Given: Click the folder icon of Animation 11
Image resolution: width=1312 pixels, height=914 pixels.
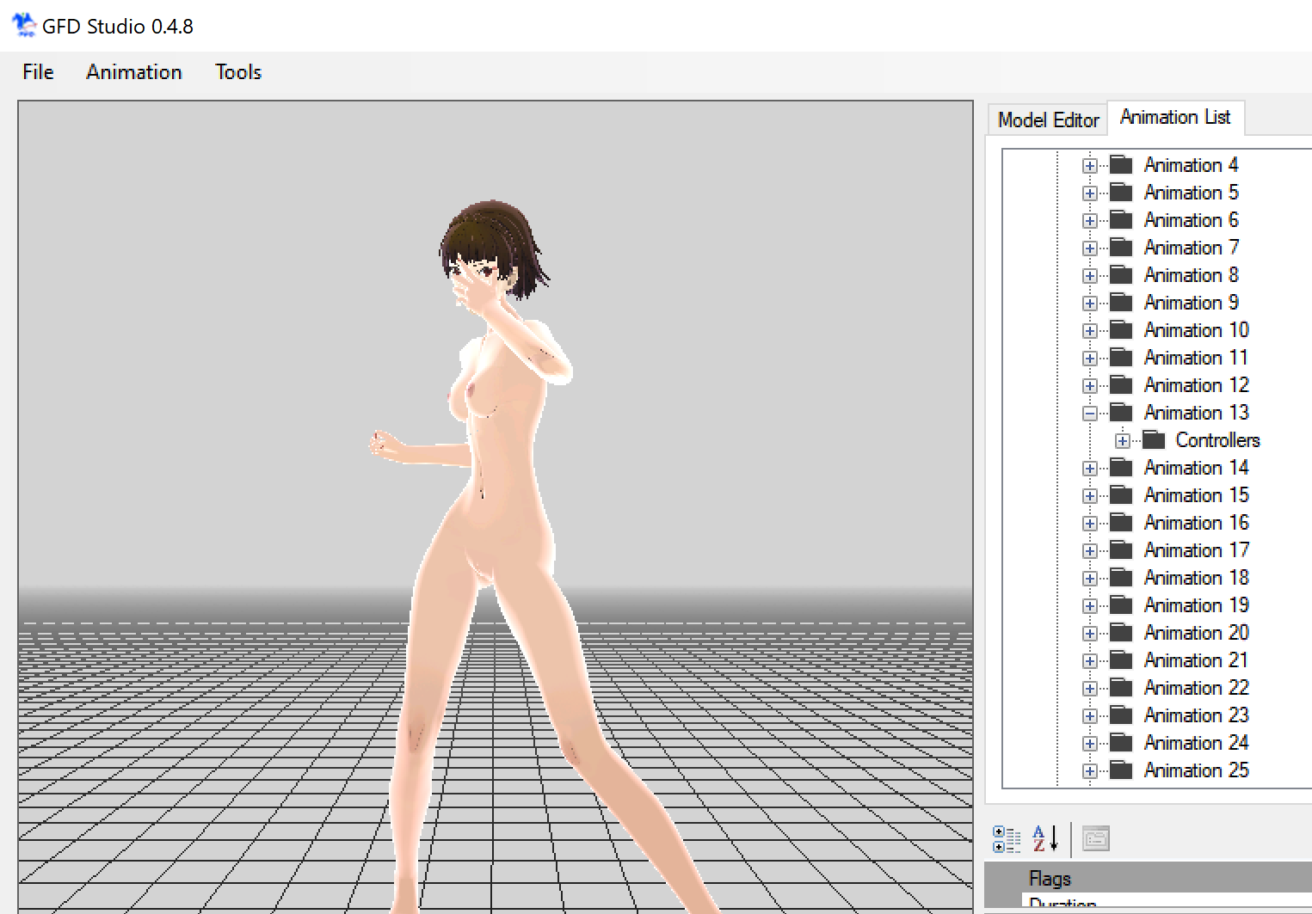Looking at the screenshot, I should (1121, 357).
